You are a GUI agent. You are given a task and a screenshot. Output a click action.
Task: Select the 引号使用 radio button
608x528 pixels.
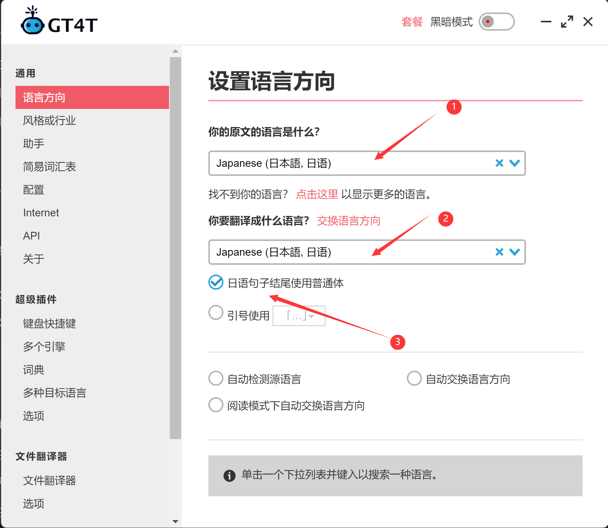[x=216, y=312]
